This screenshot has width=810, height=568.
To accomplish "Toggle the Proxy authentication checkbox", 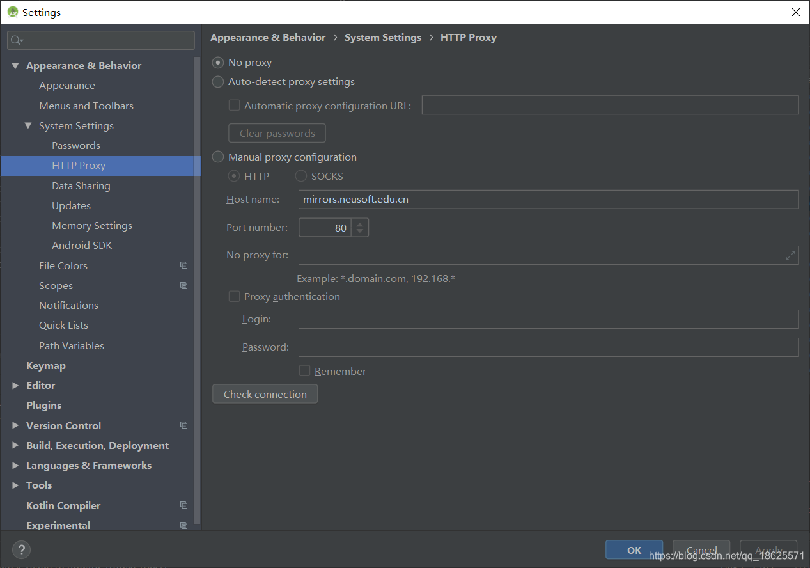I will click(x=234, y=296).
